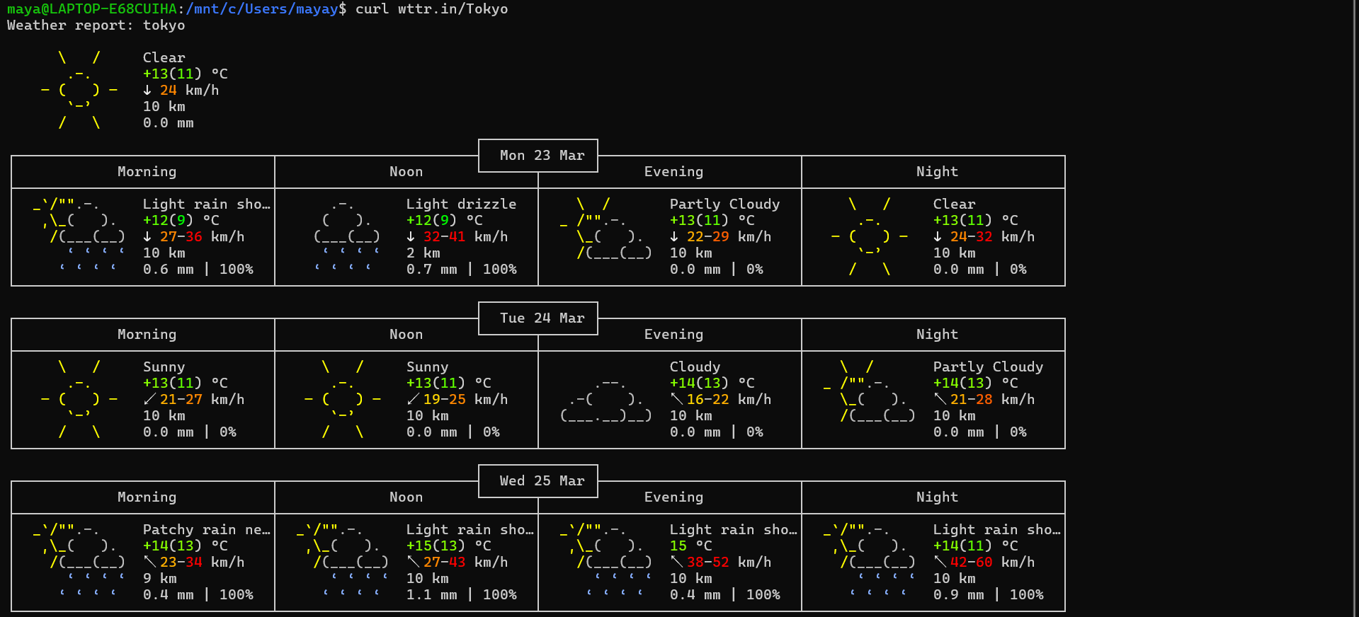Screen dimensions: 1359x617
Task: Click the Night column header under Wednesday
Action: [x=936, y=497]
